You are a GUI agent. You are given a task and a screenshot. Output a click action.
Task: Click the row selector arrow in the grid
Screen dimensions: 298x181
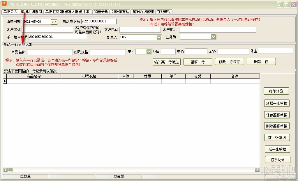click(5, 81)
